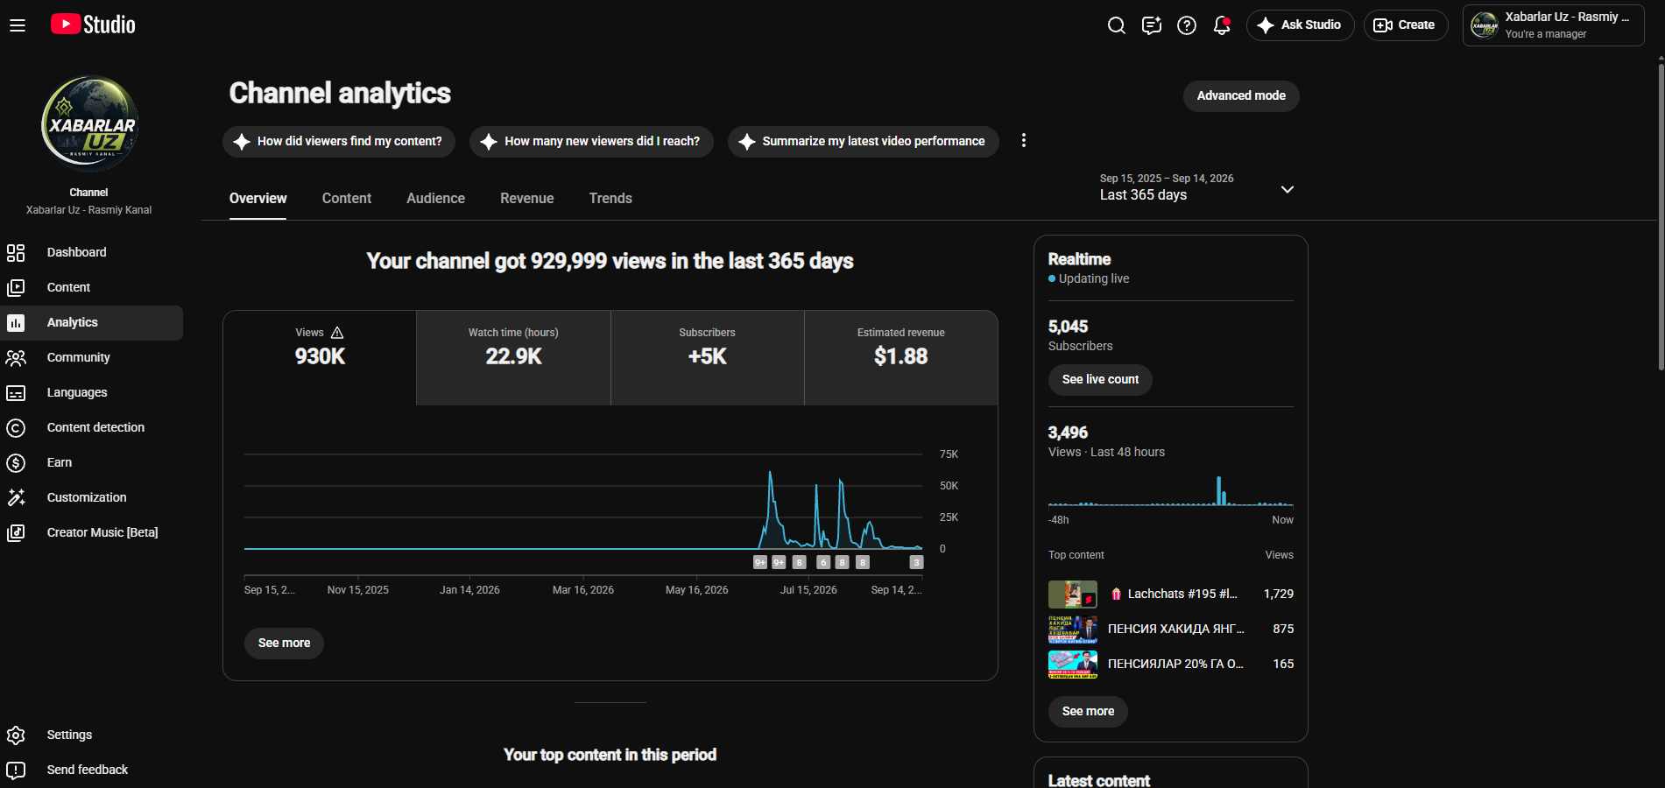Open Settings in the sidebar
Screen dimensions: 1665x788
(92, 735)
